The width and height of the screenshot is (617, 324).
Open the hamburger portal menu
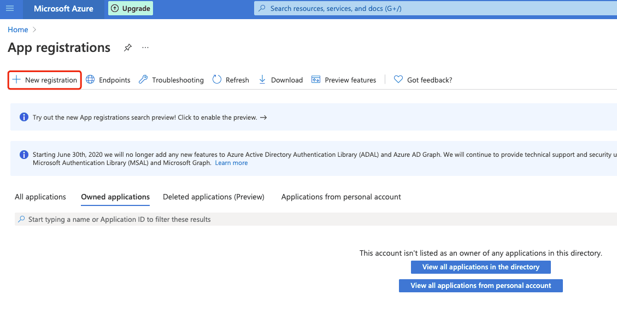coord(10,8)
